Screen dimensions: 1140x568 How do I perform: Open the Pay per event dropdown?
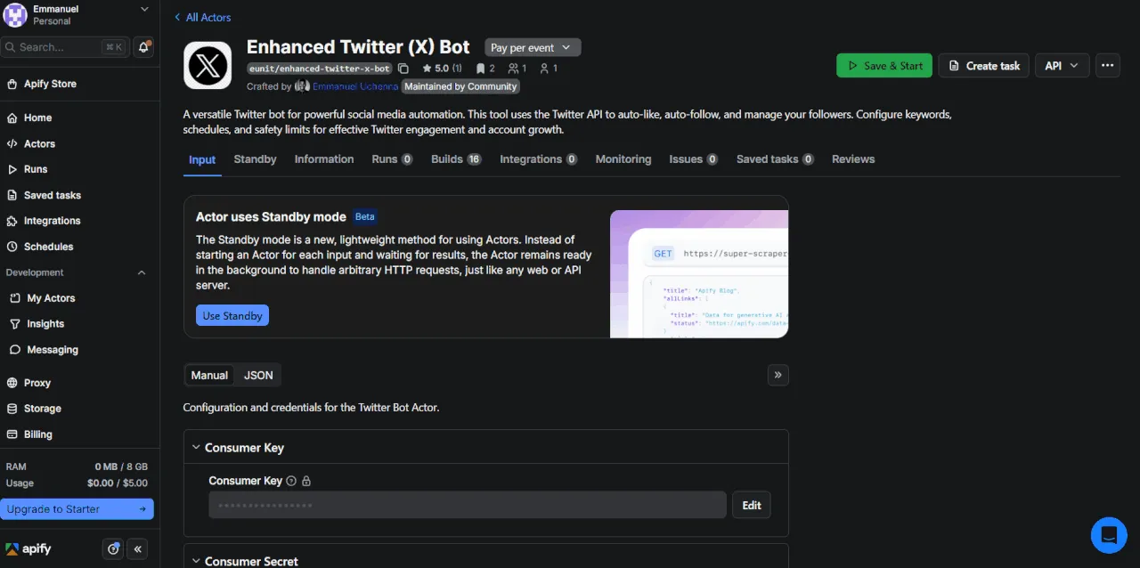[x=533, y=48]
